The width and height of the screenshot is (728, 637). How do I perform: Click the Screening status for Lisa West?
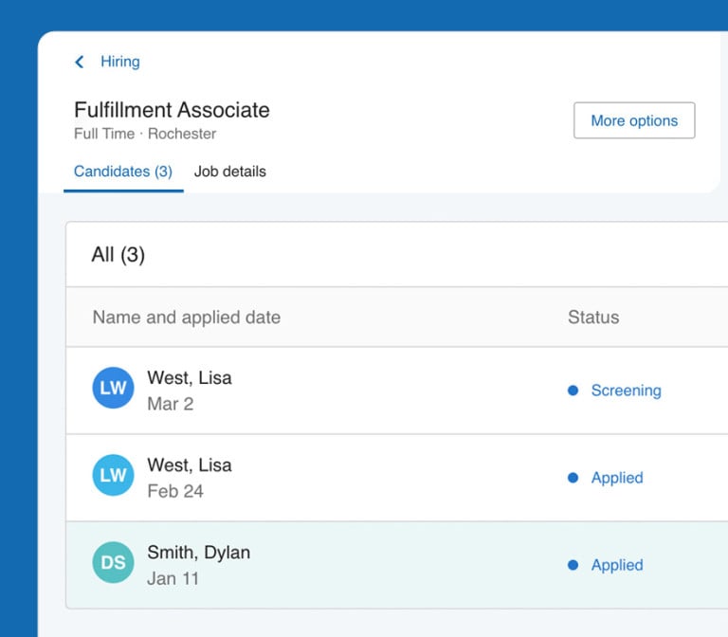pos(626,391)
